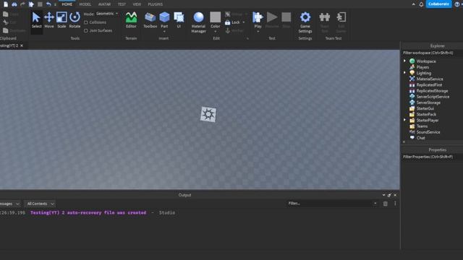Switch to the PLUGINS ribbon tab
Viewport: 463px width, 260px height.
click(156, 4)
